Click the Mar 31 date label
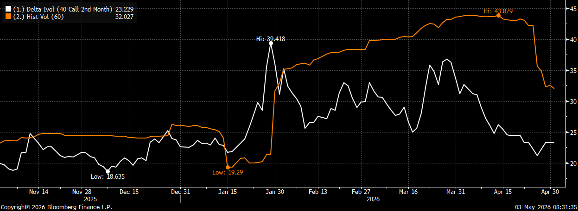 pyautogui.click(x=456, y=191)
